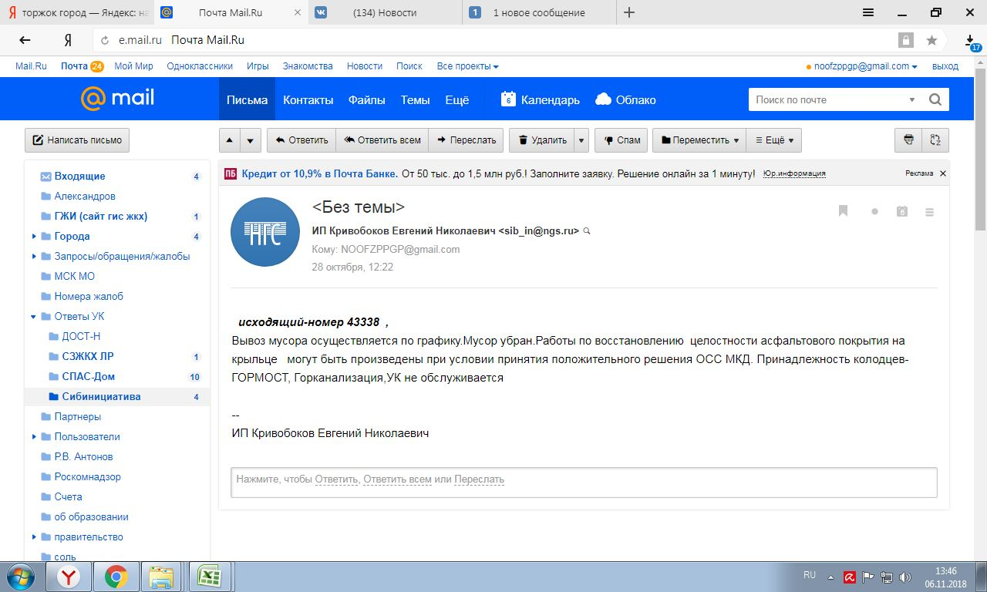Click the Ответить button in the toolbar
The image size is (987, 592).
(x=301, y=140)
